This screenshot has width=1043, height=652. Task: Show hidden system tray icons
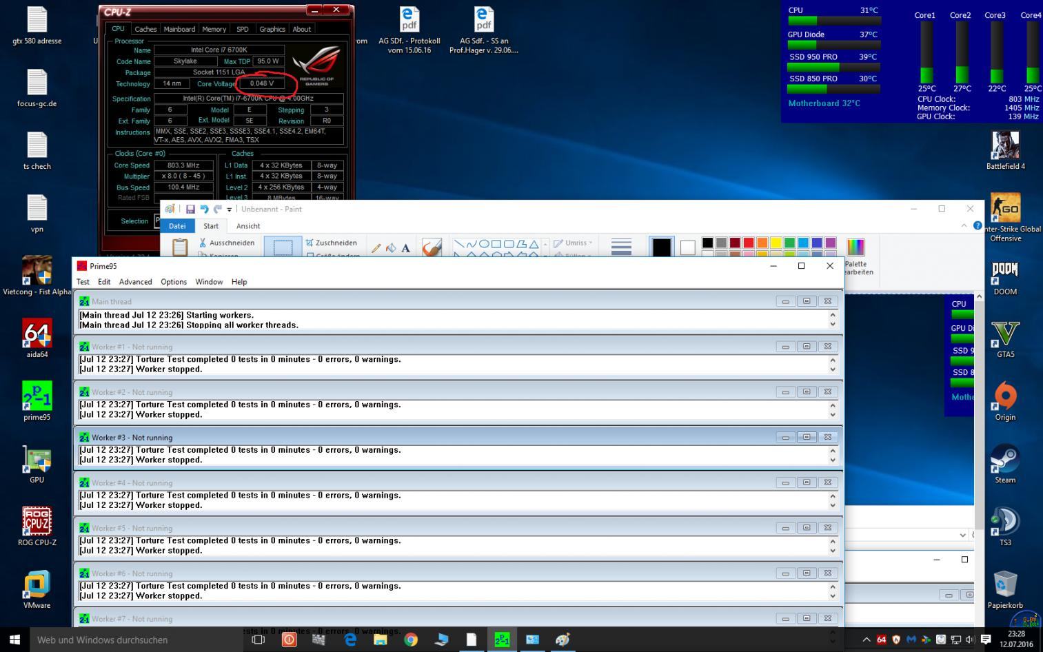tap(867, 640)
